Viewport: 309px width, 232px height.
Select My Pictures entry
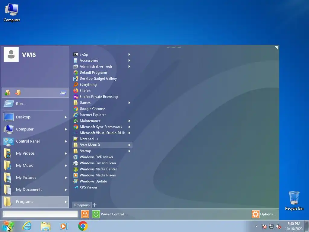click(36, 178)
